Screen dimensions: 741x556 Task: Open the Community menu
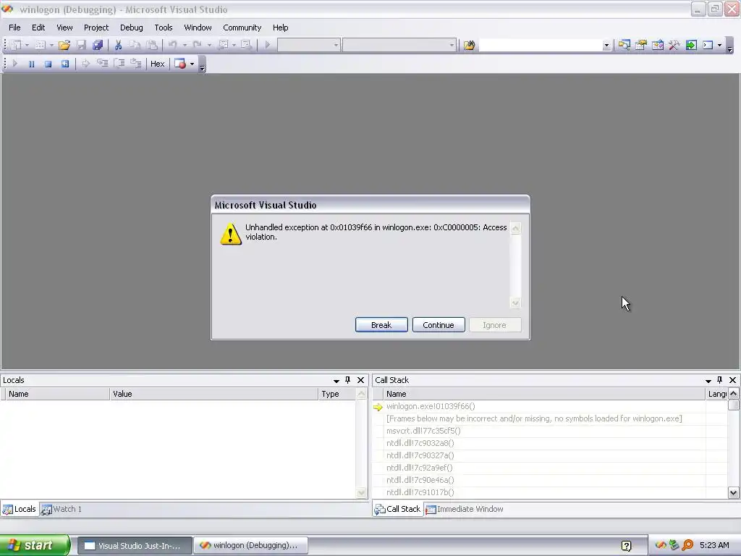pyautogui.click(x=242, y=28)
